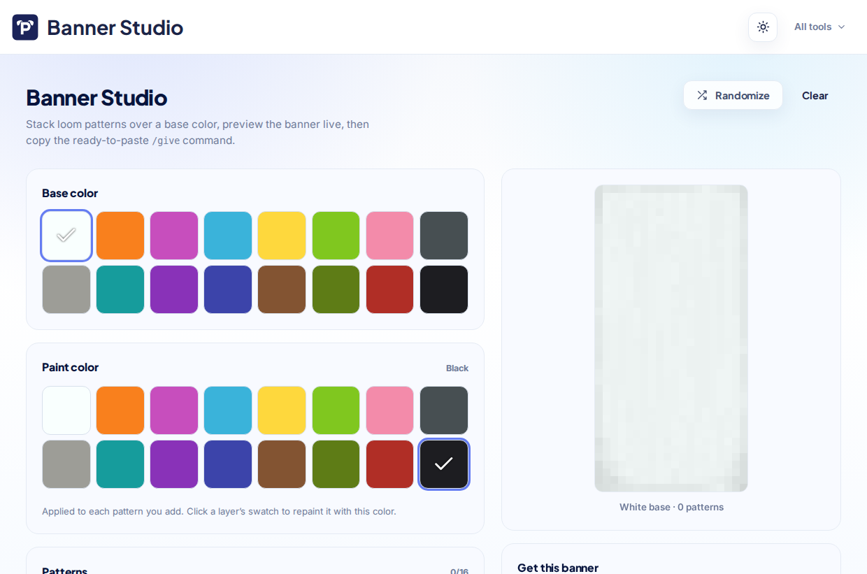Click the Randomize button
The width and height of the screenshot is (867, 574).
point(733,95)
